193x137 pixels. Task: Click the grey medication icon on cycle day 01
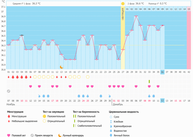(x=9, y=91)
